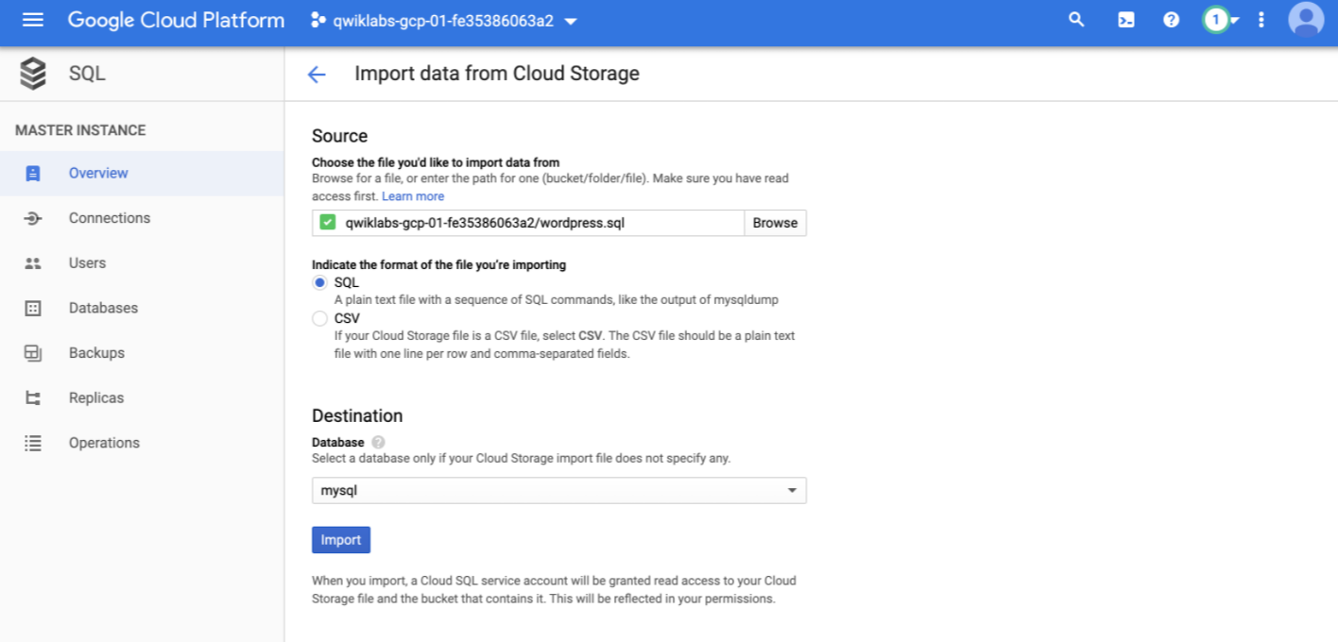The image size is (1338, 642).
Task: Click the Replicas sidebar icon
Action: pos(33,398)
